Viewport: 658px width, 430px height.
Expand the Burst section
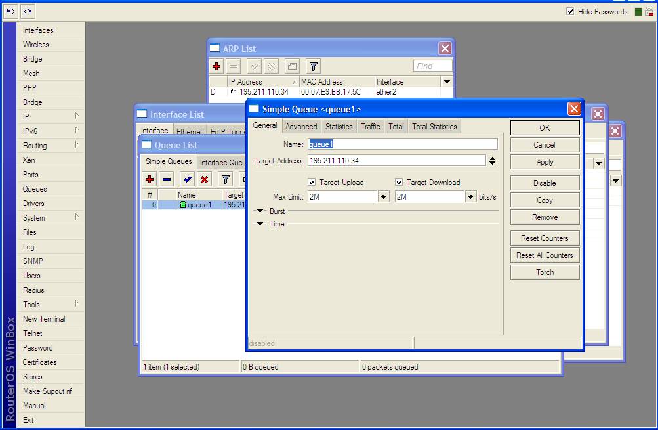(260, 211)
